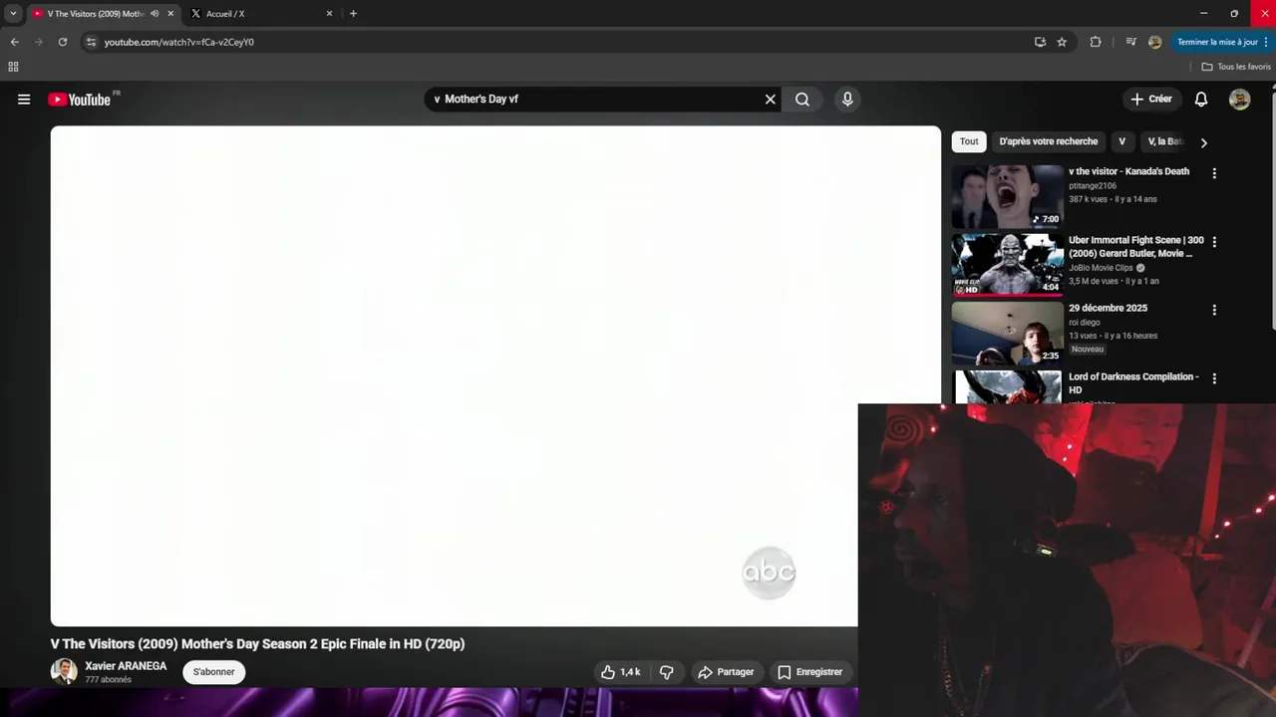The width and height of the screenshot is (1276, 717).
Task: Open 'Uber Immortal Fight Scene' title link
Action: 1136,247
